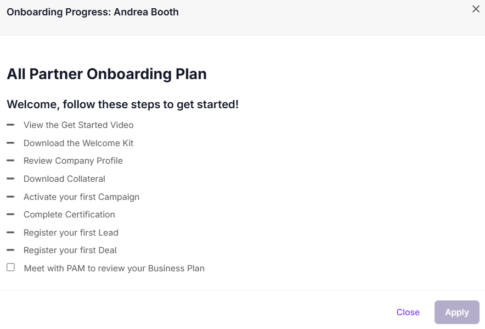This screenshot has width=485, height=329.
Task: Click the 'Meet with PAM to review' label text
Action: point(114,268)
